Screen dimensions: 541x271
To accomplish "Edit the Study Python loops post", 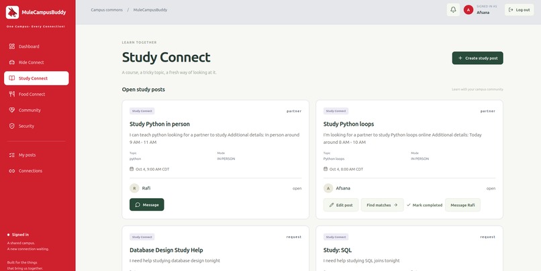I will [341, 205].
